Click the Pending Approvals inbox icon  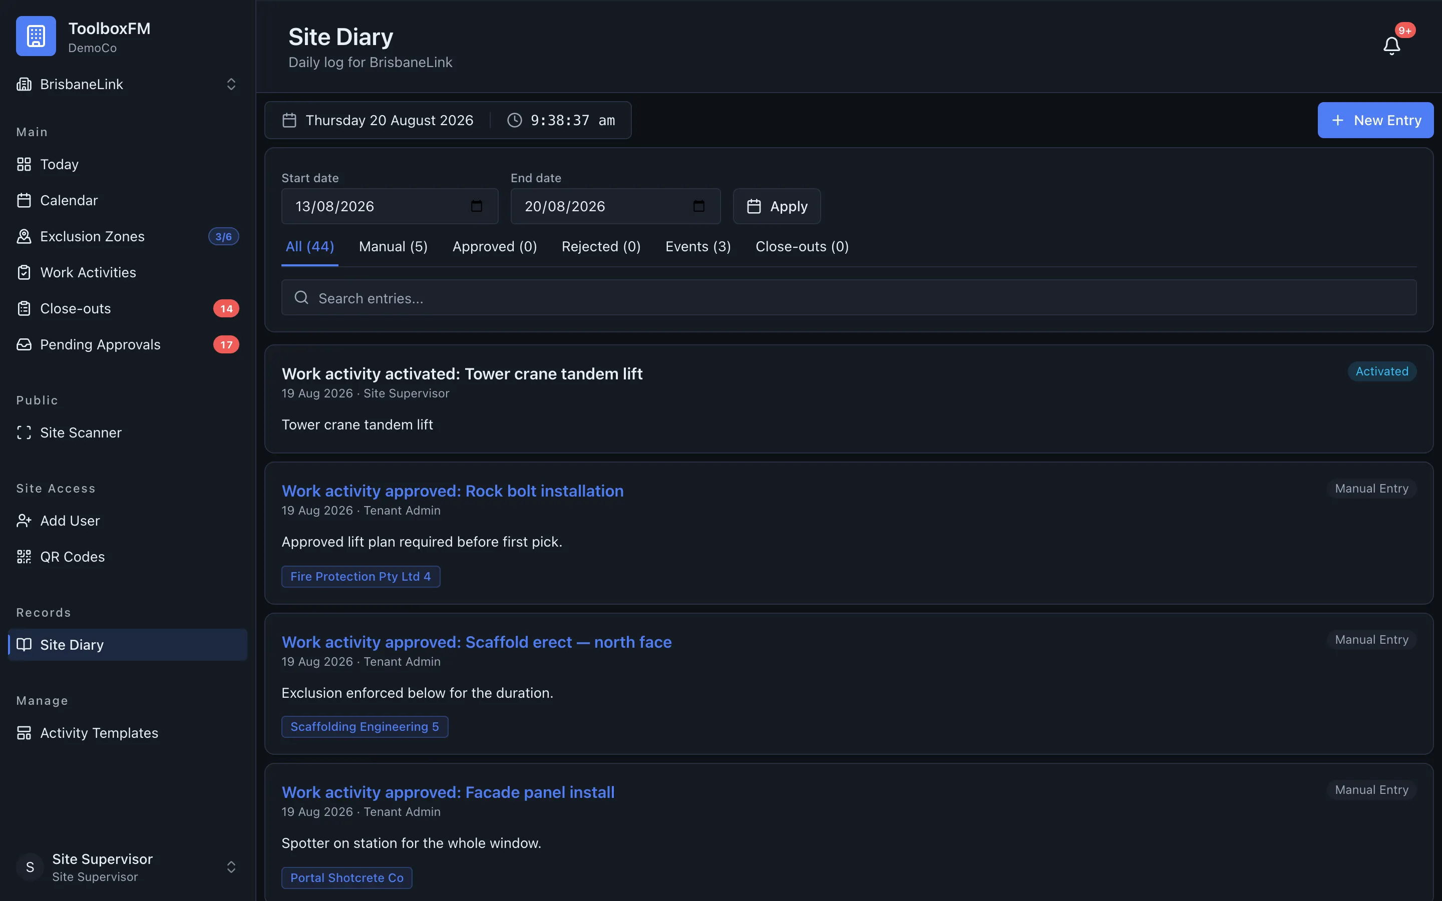click(x=24, y=344)
